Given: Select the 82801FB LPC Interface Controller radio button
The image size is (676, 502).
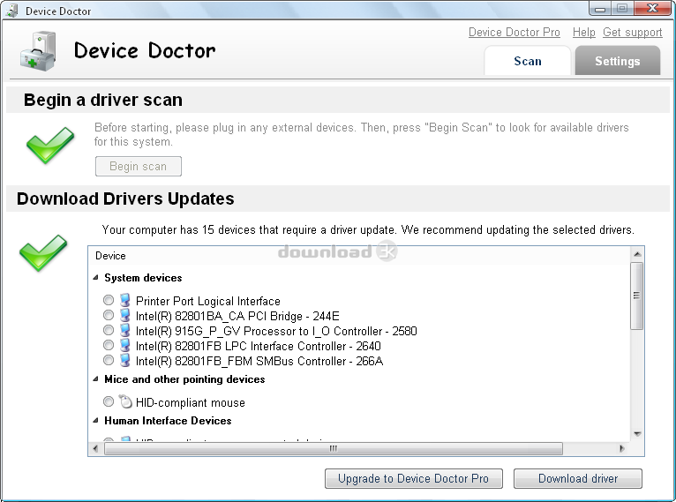Looking at the screenshot, I should [x=109, y=345].
